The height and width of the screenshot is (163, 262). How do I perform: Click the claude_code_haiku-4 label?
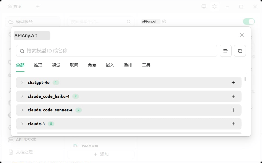(x=49, y=96)
